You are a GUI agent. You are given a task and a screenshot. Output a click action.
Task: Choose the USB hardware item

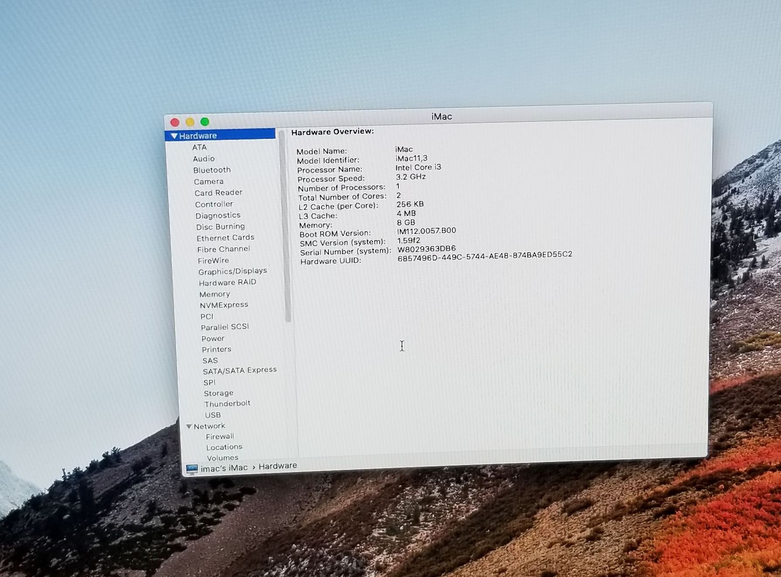pyautogui.click(x=213, y=415)
